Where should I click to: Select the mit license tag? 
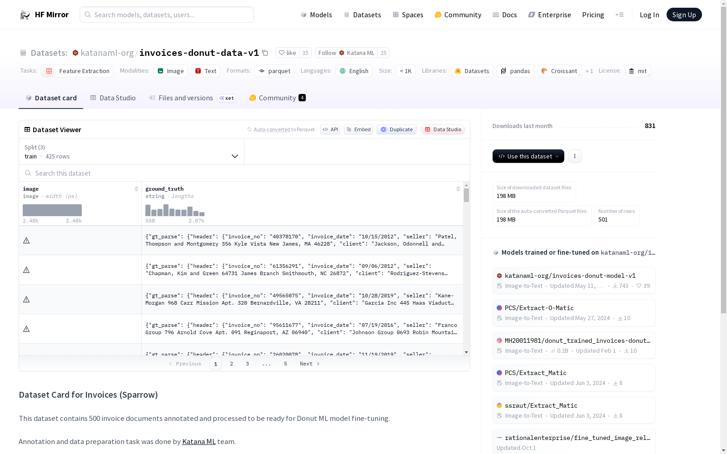pyautogui.click(x=638, y=71)
